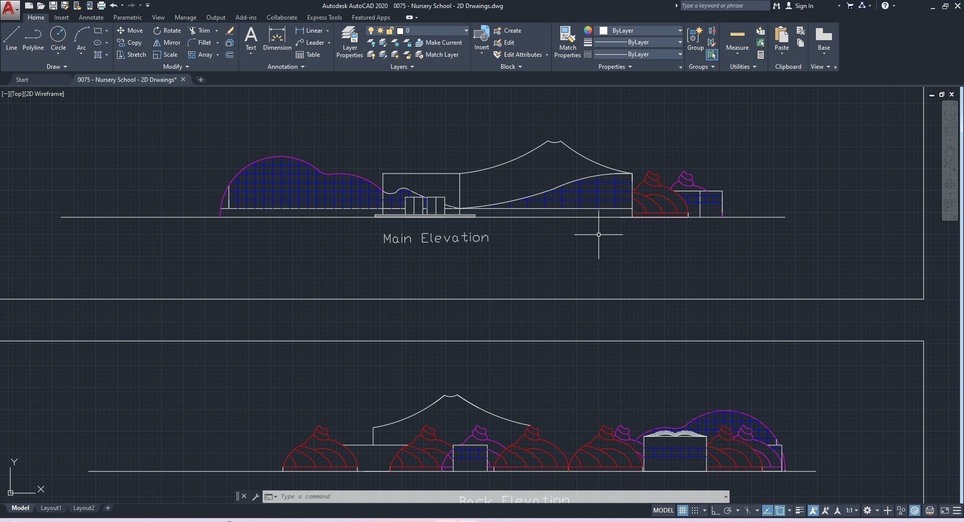Use the Rotate tool
This screenshot has height=522, width=964.
click(167, 31)
